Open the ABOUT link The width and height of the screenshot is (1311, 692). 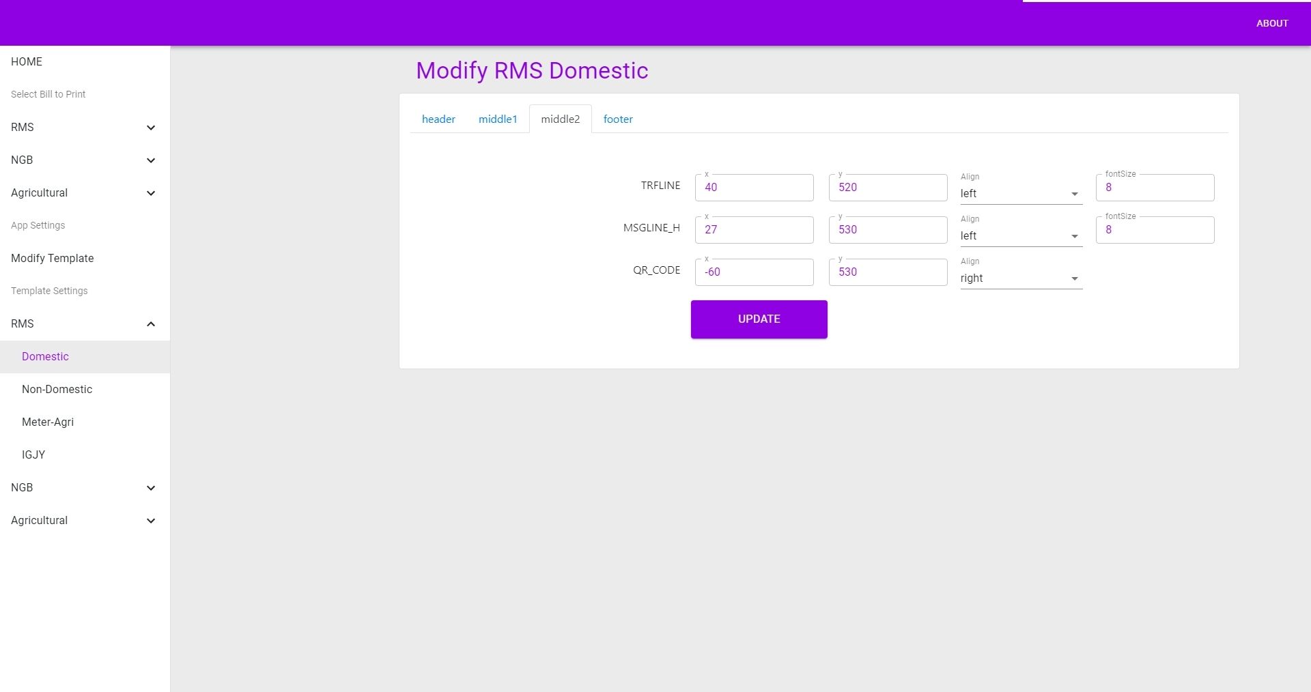(x=1272, y=23)
